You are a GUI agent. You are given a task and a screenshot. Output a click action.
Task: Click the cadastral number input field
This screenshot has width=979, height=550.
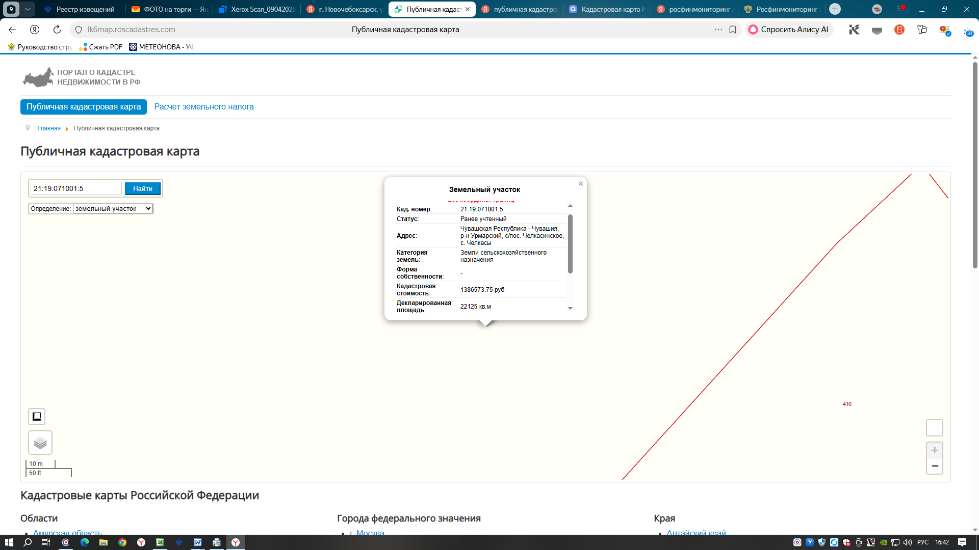click(76, 188)
